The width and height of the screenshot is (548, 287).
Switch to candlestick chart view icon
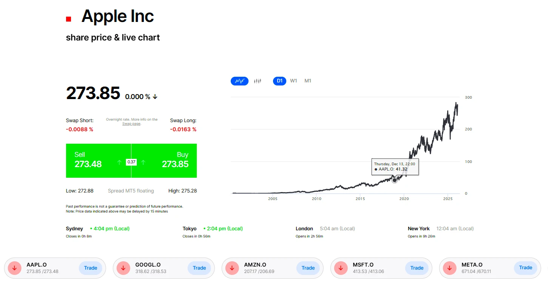coord(258,81)
